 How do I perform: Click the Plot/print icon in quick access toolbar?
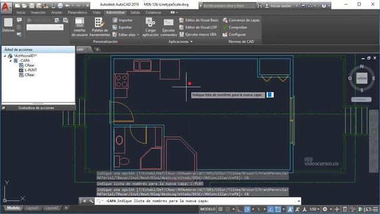tap(60, 5)
